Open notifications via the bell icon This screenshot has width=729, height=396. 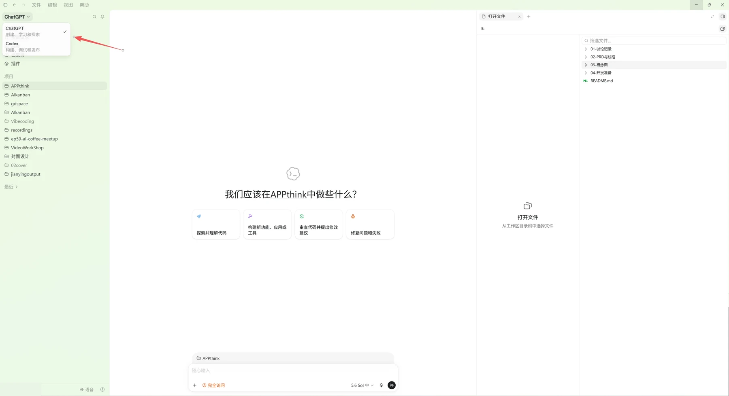(102, 17)
